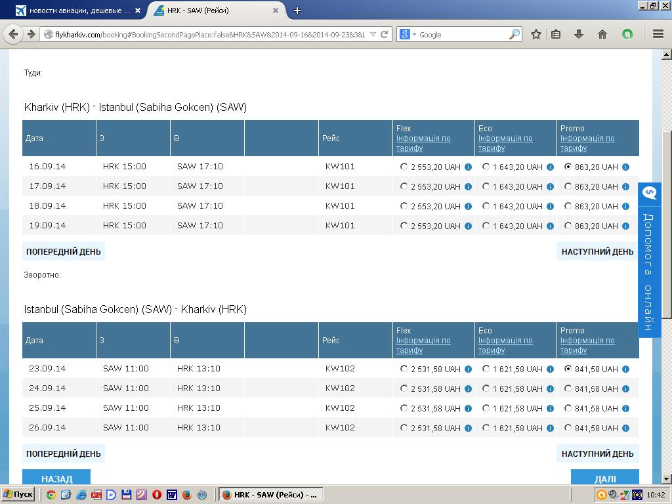Select Flex fare for 17.09.14 outbound flight
This screenshot has width=672, height=504.
click(x=404, y=186)
